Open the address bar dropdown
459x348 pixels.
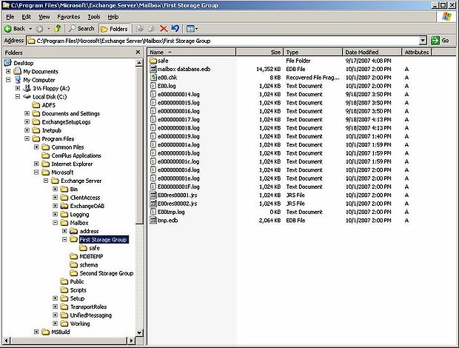pyautogui.click(x=423, y=41)
